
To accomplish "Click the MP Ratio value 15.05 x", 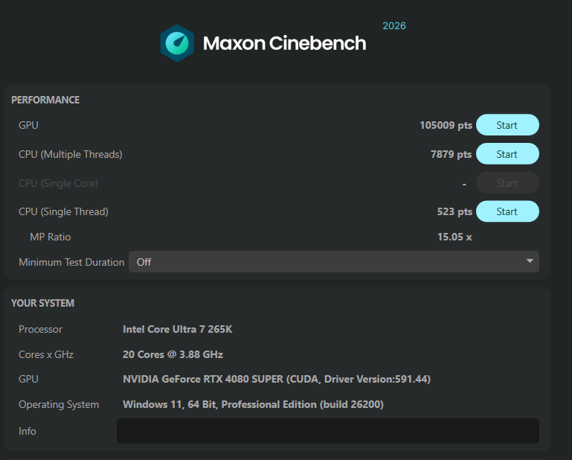I will [x=454, y=237].
